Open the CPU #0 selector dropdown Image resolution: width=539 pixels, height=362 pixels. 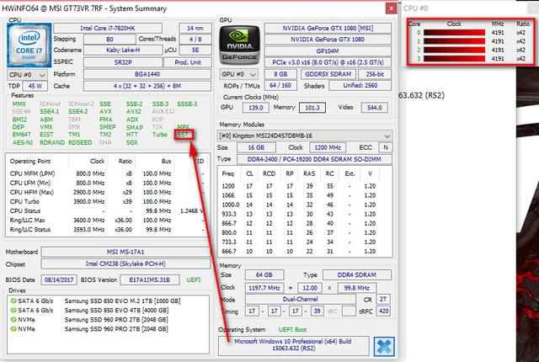(x=27, y=75)
